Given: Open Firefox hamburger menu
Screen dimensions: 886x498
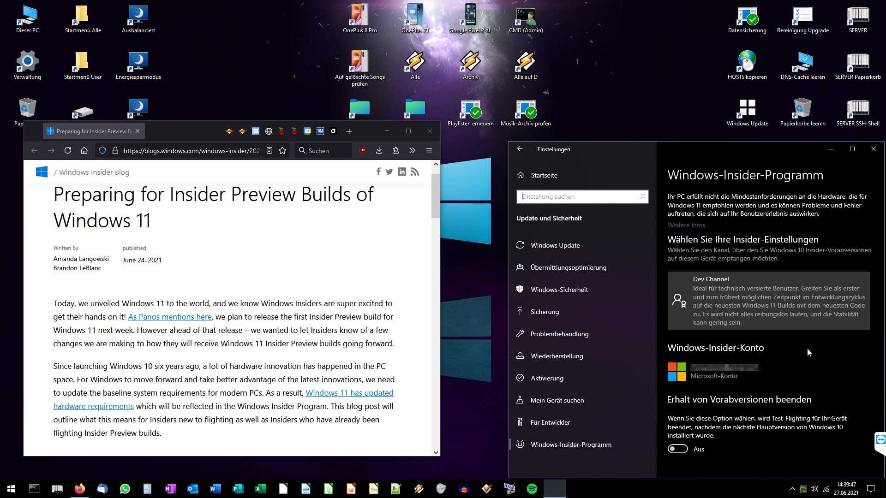Looking at the screenshot, I should [x=429, y=150].
